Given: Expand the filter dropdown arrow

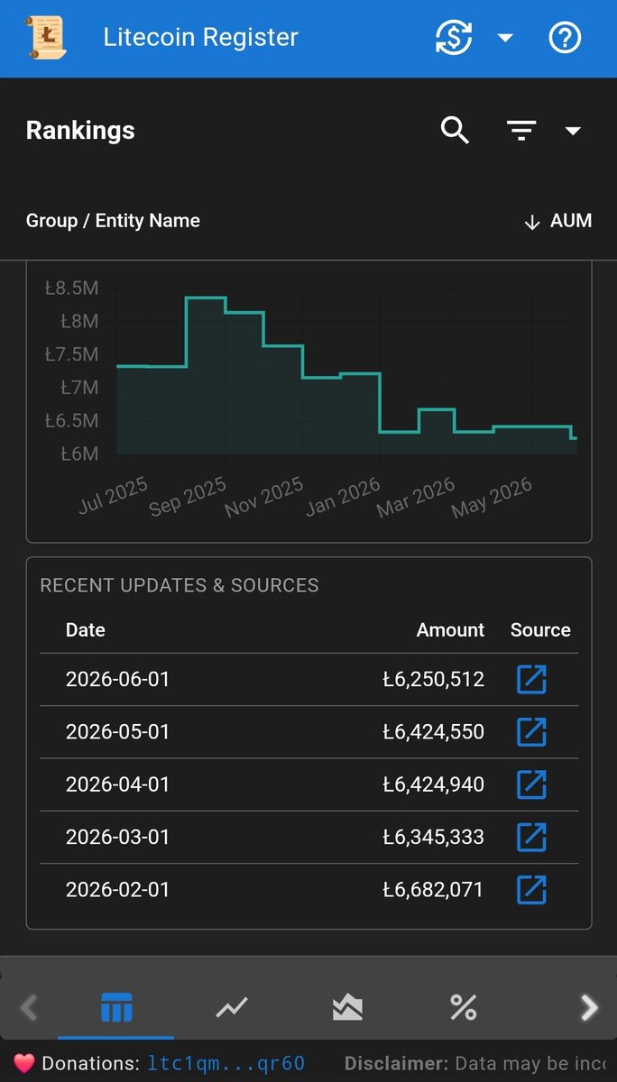Looking at the screenshot, I should pyautogui.click(x=573, y=131).
